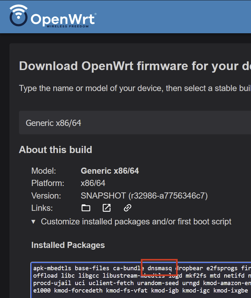
Task: Collapse the Customize installed packages section
Action: tap(136, 222)
